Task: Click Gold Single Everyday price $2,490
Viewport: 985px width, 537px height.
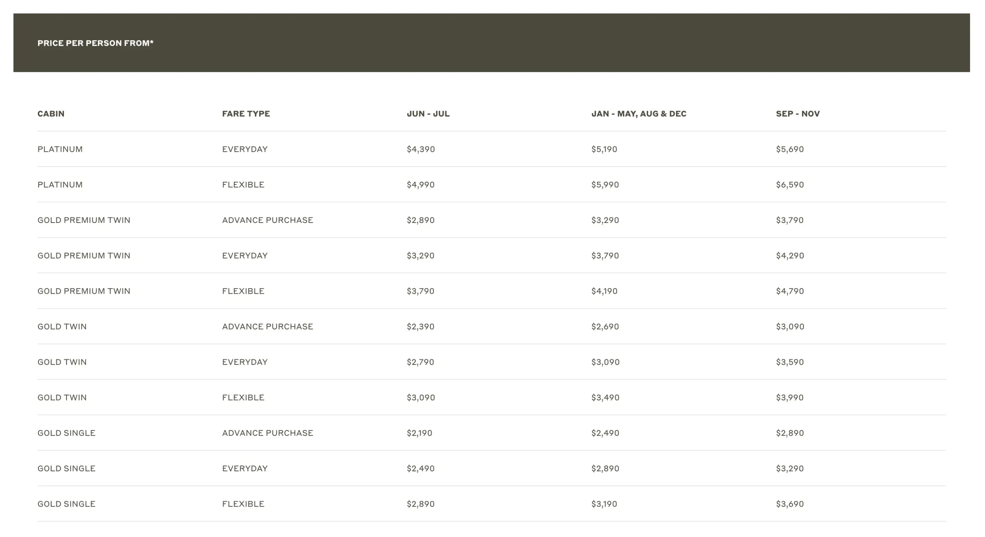Action: click(421, 469)
